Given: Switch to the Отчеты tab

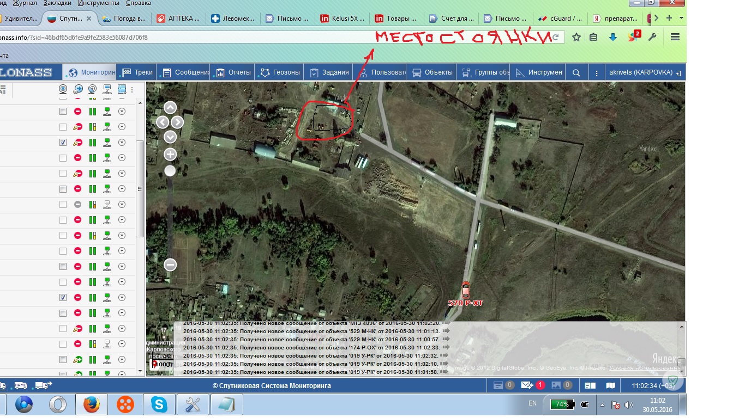Looking at the screenshot, I should coord(233,72).
